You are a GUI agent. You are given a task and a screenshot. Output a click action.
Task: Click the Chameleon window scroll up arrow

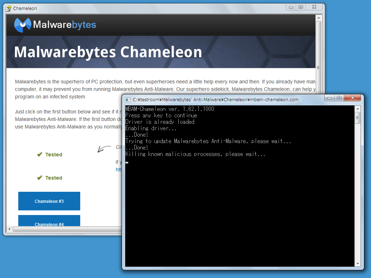[319, 18]
